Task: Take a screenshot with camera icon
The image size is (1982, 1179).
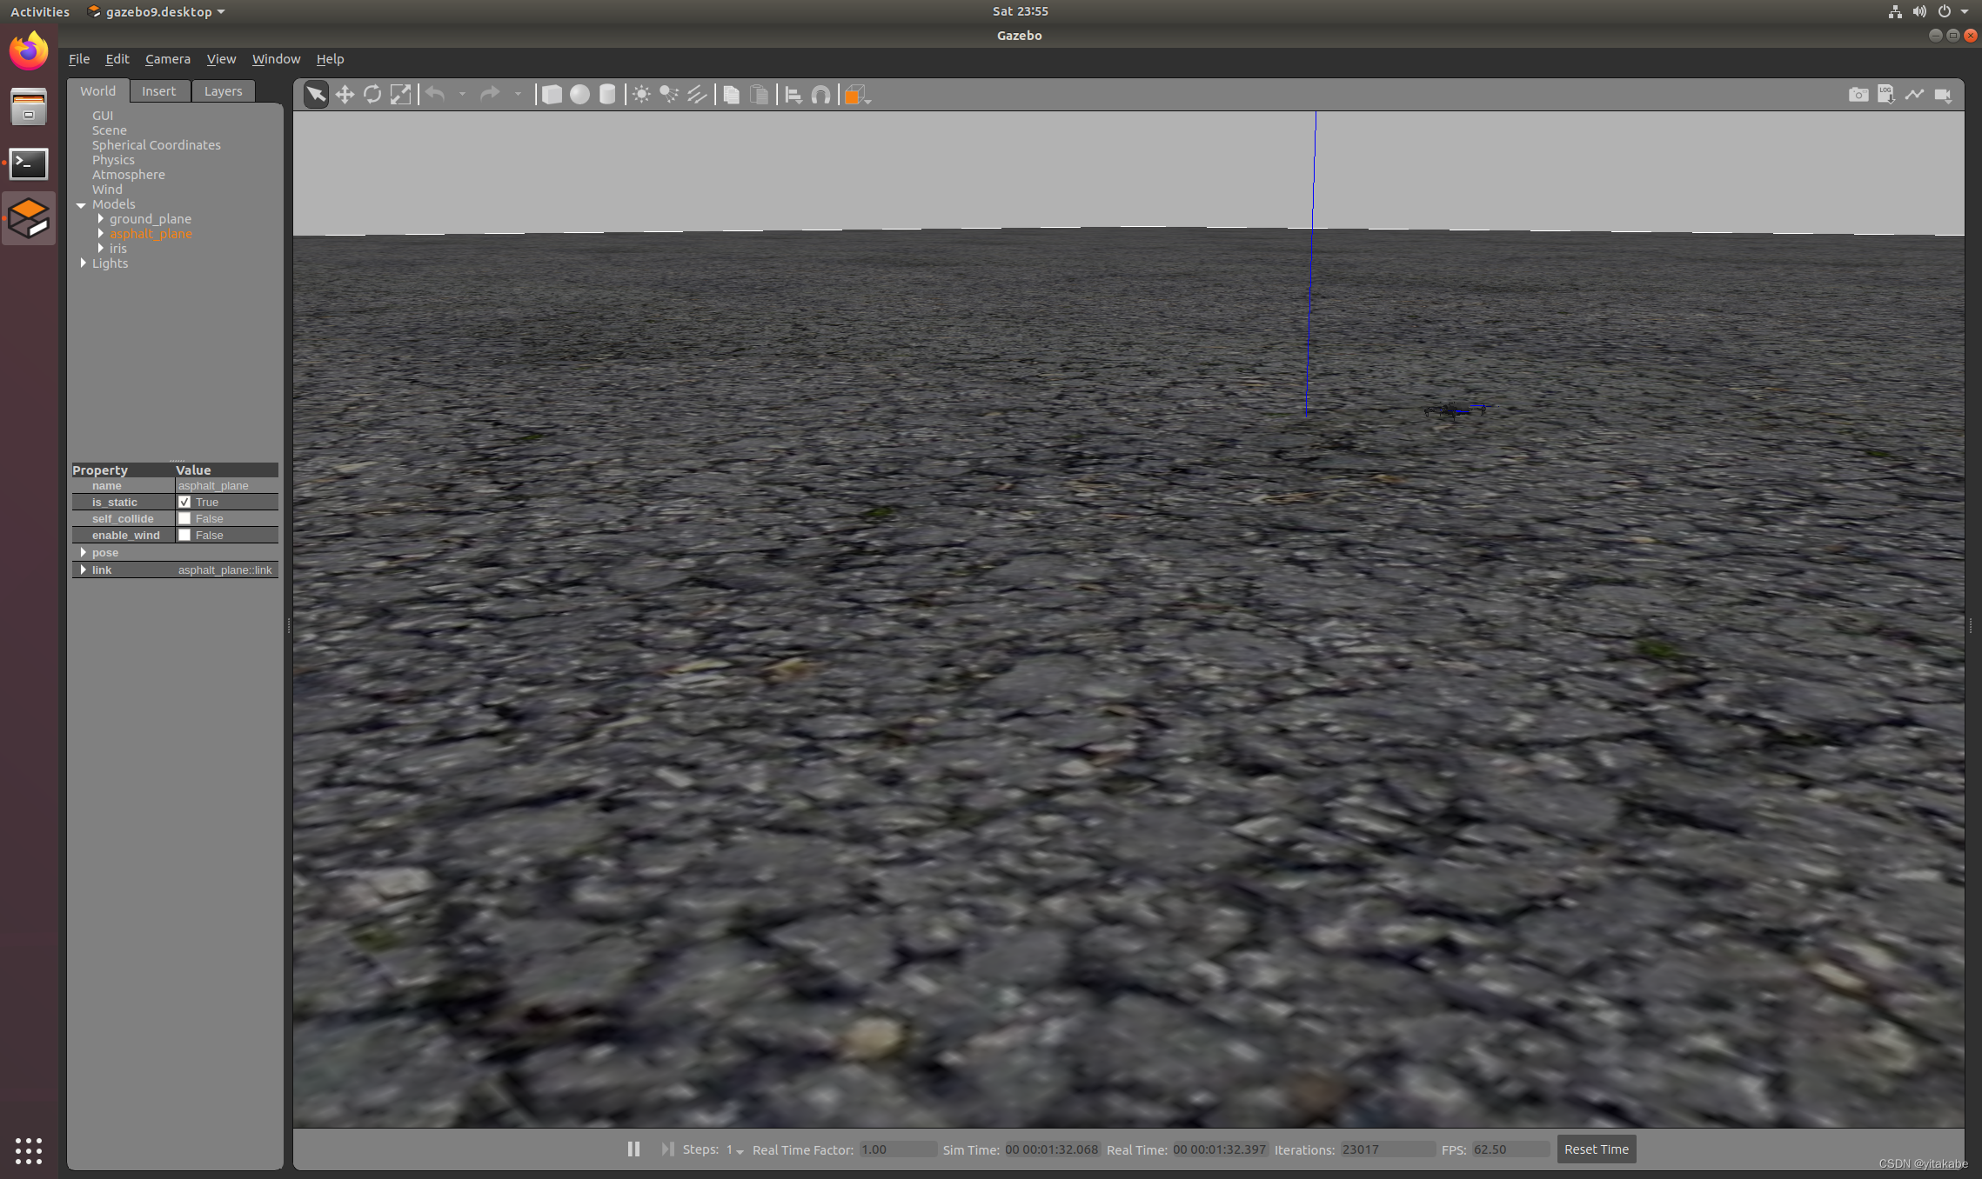Action: [x=1858, y=95]
